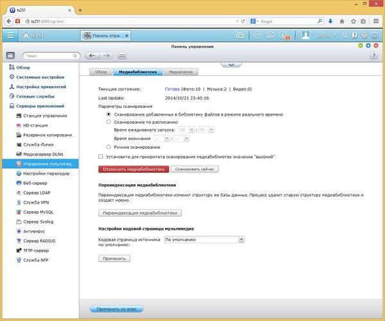Switch to the Медиабиблиотека tab

(138, 72)
